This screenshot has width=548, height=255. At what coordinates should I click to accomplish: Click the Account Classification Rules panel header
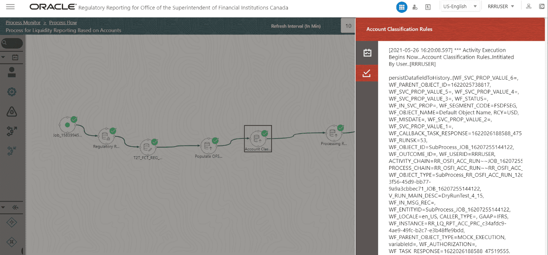[x=450, y=29]
